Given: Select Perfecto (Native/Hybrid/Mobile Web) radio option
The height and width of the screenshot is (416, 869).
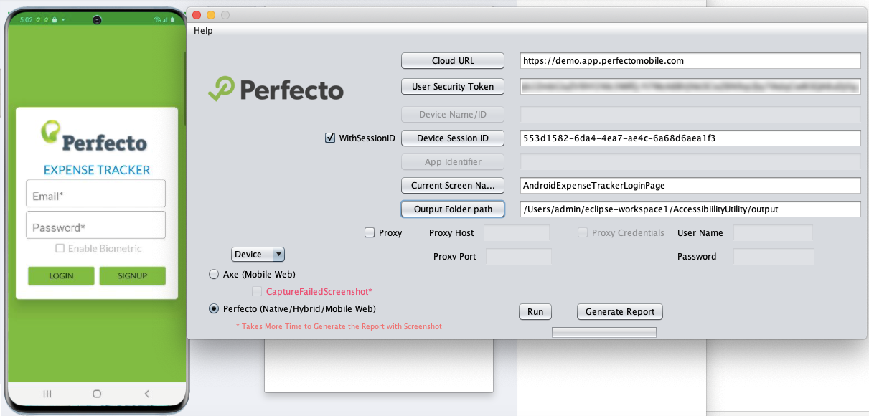Looking at the screenshot, I should pos(214,308).
